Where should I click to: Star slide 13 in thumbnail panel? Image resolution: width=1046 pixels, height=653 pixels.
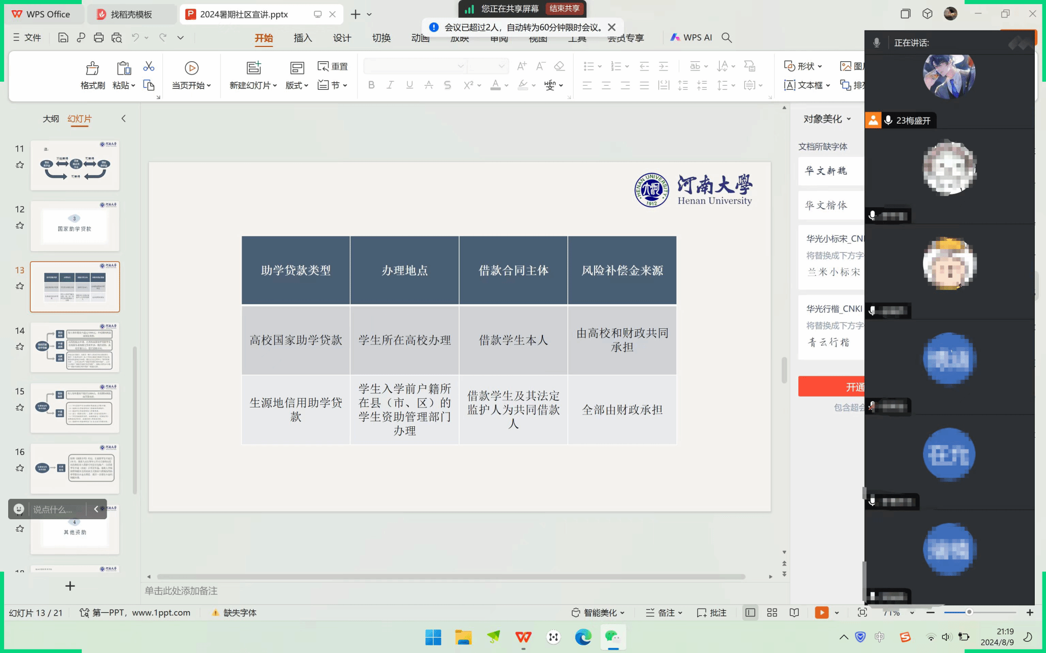[20, 286]
